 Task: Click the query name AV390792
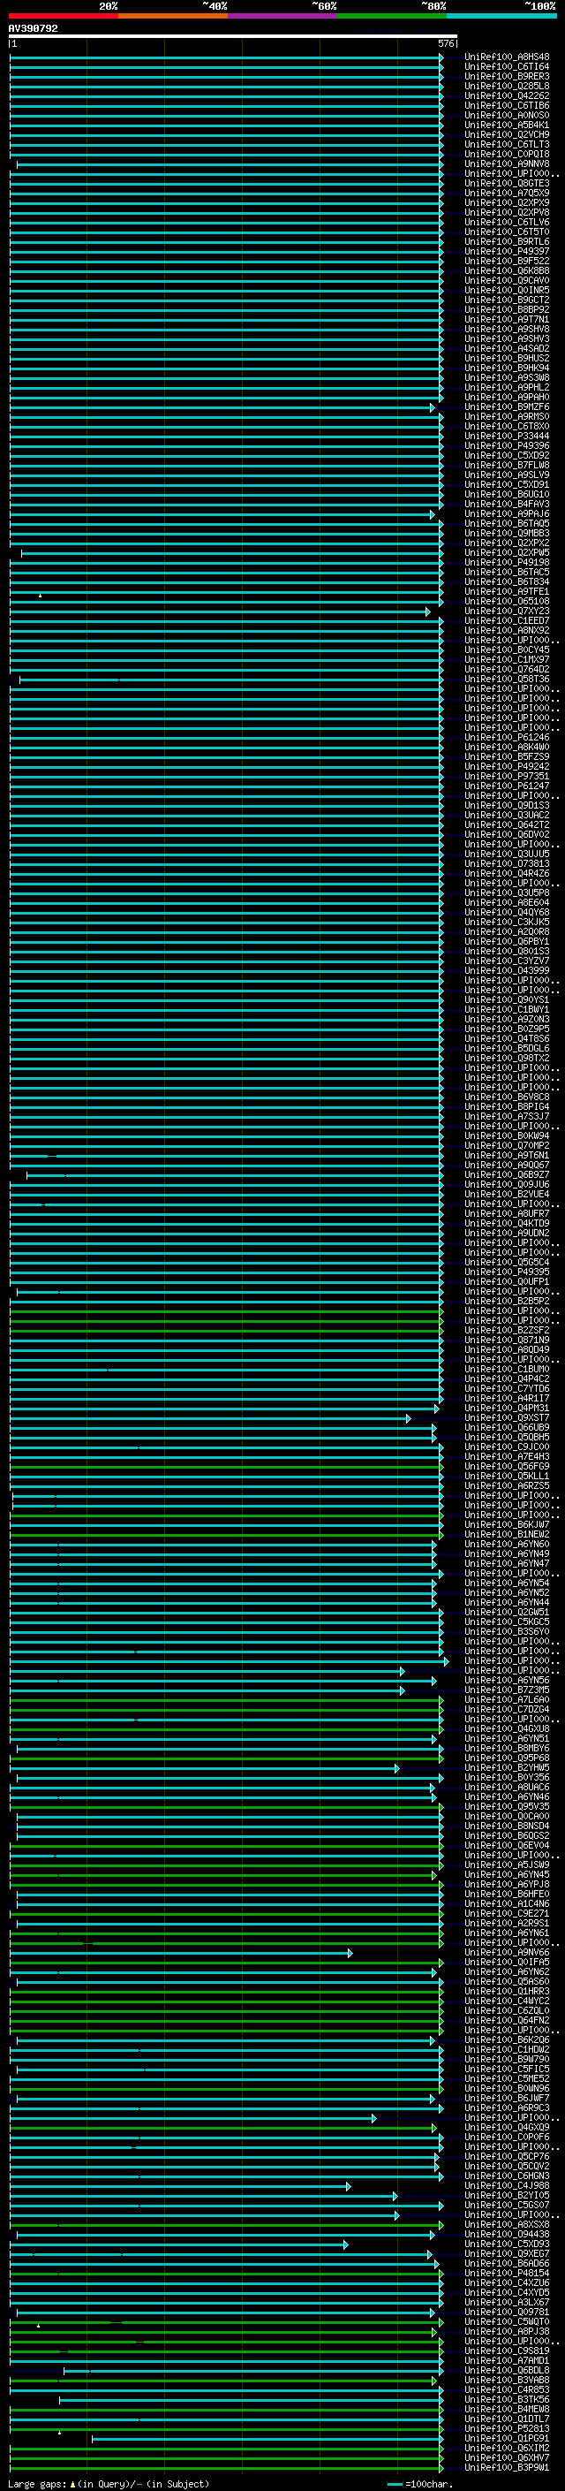tap(33, 29)
